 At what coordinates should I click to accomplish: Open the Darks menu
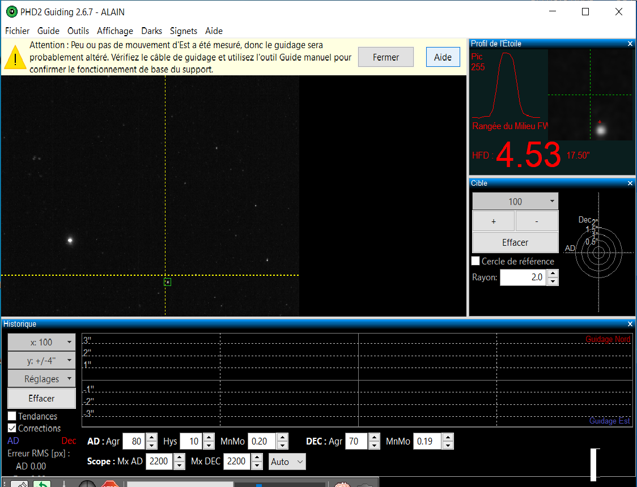151,31
